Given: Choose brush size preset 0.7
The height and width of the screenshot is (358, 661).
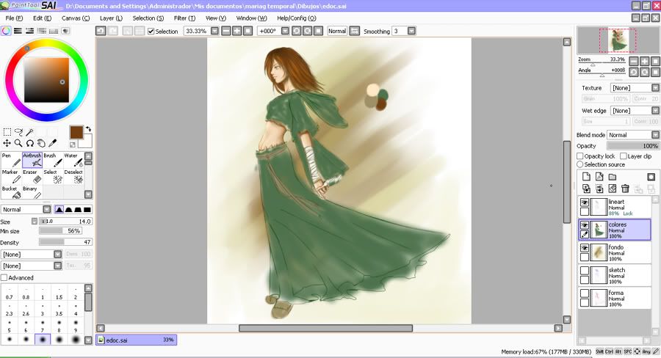Looking at the screenshot, I should point(10,293).
